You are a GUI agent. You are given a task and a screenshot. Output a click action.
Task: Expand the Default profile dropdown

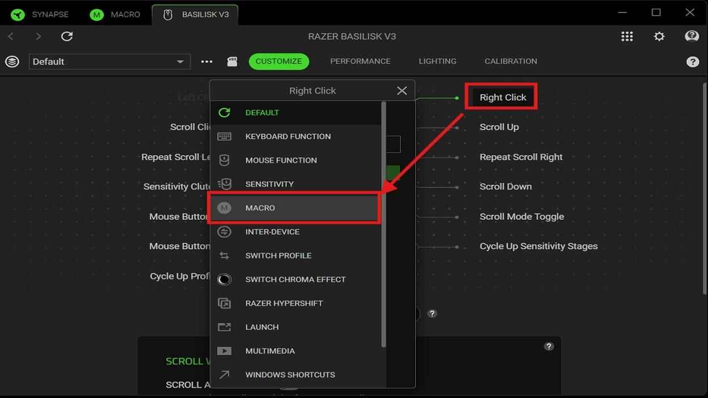click(109, 62)
